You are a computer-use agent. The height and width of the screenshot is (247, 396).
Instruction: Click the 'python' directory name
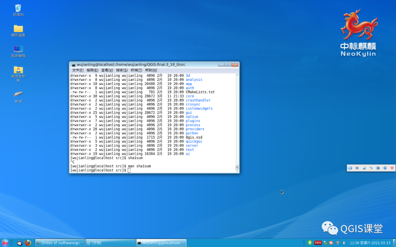[192, 133]
